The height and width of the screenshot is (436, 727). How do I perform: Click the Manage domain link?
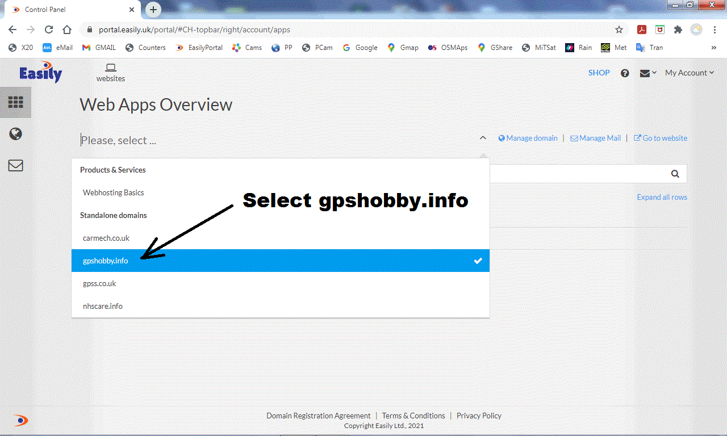528,138
